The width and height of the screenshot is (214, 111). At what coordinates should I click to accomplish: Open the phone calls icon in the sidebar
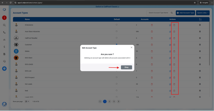click(x=4, y=32)
